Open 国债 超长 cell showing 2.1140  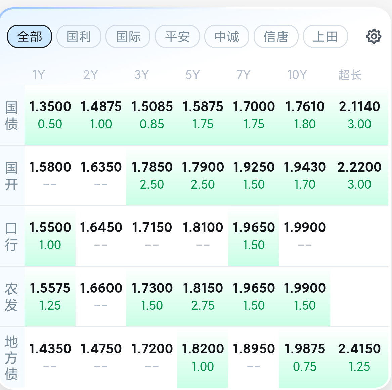[359, 115]
